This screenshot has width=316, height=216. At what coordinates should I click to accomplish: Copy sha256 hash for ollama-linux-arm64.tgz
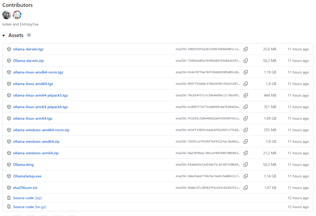pos(246,118)
